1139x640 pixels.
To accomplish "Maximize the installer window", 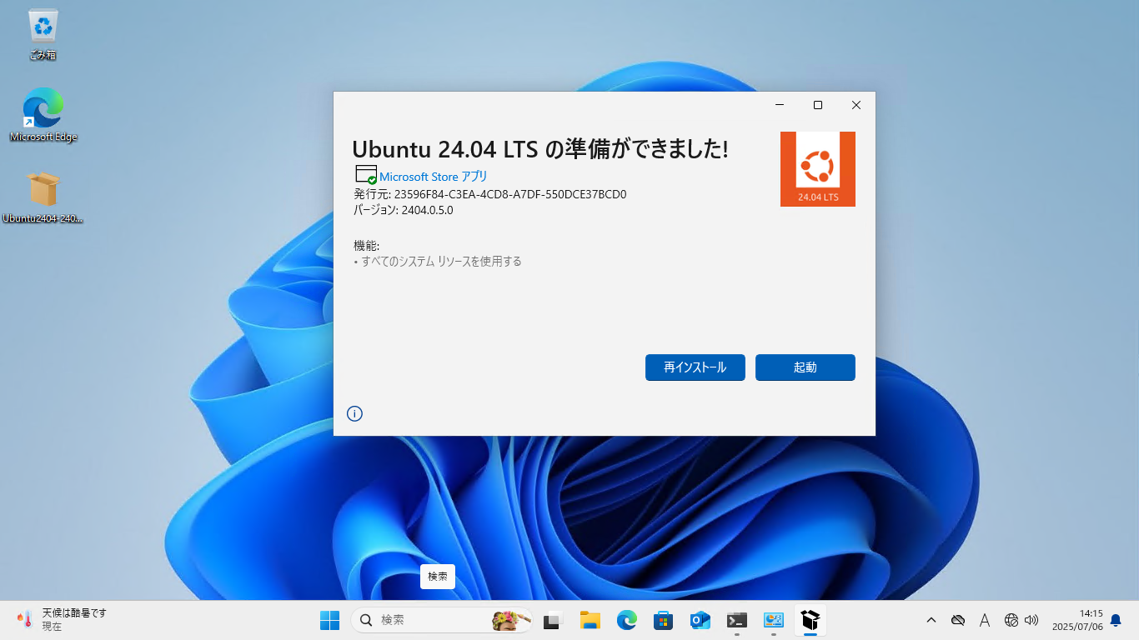I will pyautogui.click(x=818, y=105).
